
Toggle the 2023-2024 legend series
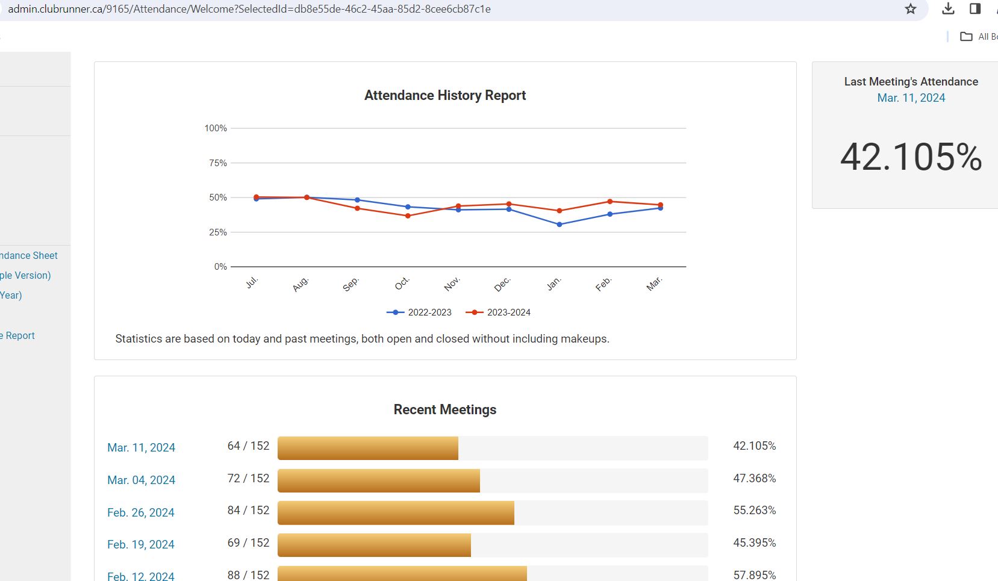(x=498, y=312)
